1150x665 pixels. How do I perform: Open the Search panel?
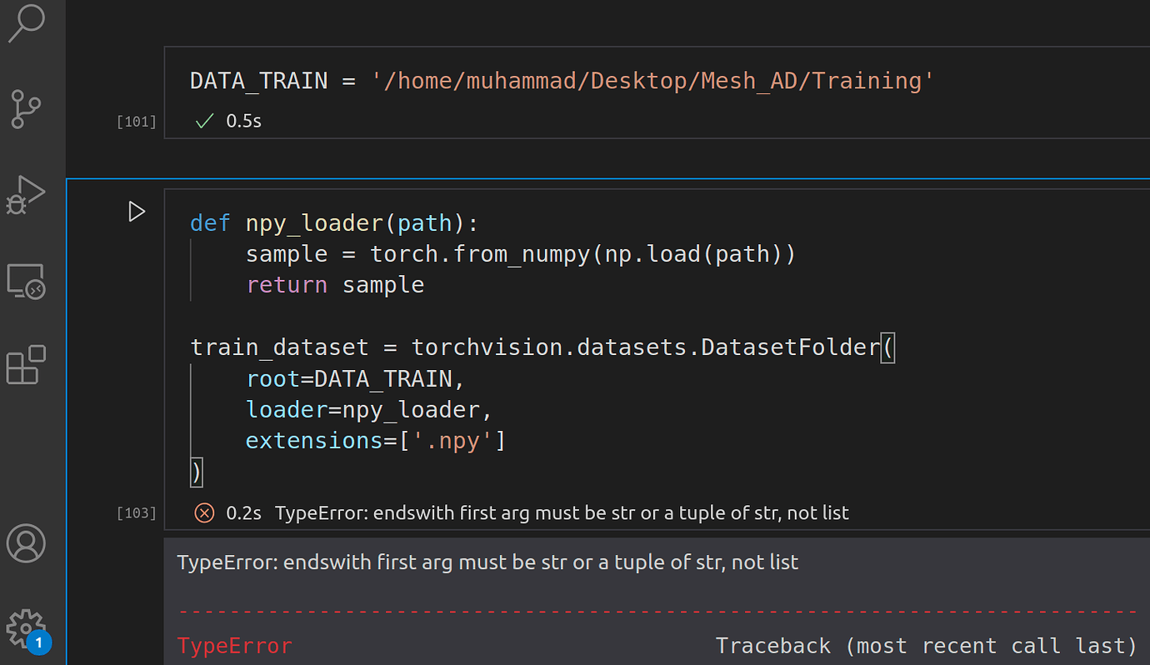[27, 24]
